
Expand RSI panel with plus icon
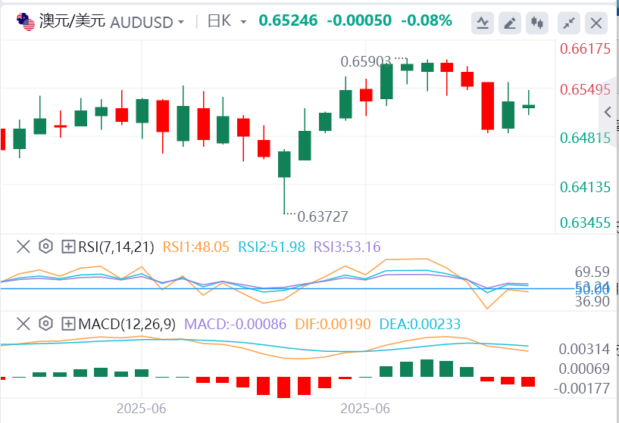pyautogui.click(x=68, y=247)
